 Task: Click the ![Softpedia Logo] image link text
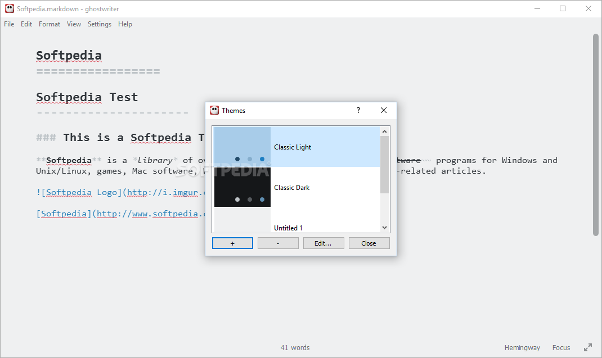pos(121,192)
